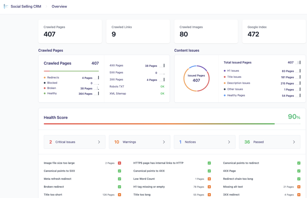Image resolution: width=307 pixels, height=198 pixels.
Task: Click Social Selling CRM in the breadcrumb
Action: (x=26, y=6)
